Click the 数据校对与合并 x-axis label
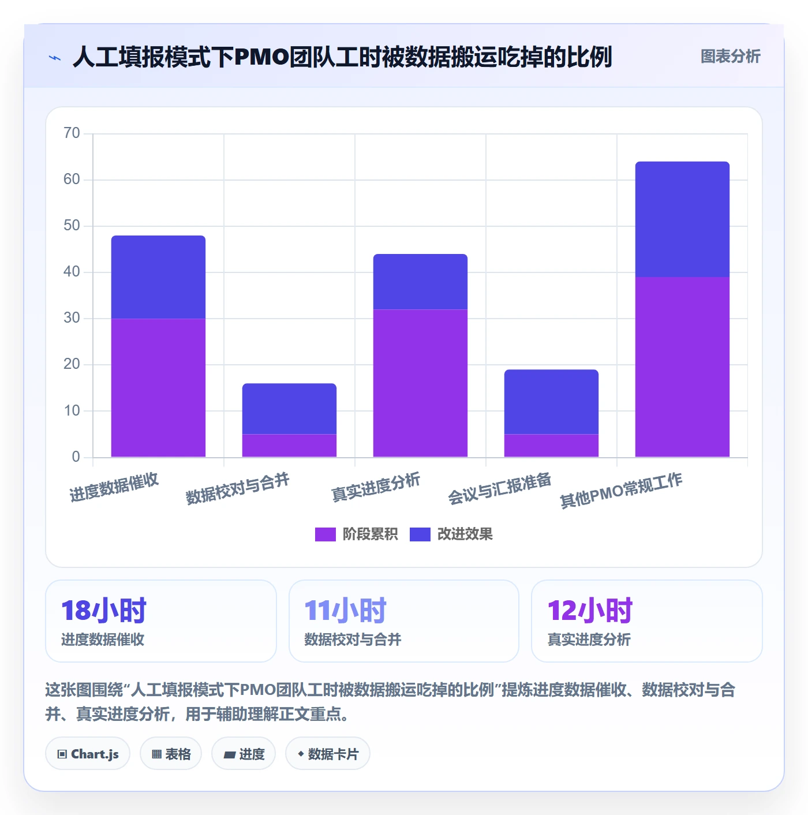Screen dimensions: 808x815 tap(238, 489)
